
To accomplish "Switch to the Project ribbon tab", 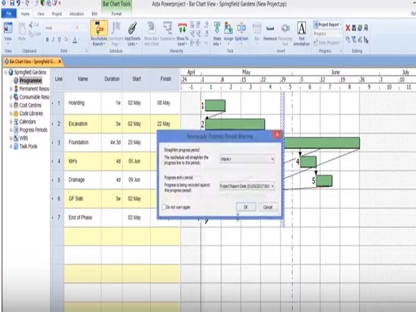I will click(57, 14).
